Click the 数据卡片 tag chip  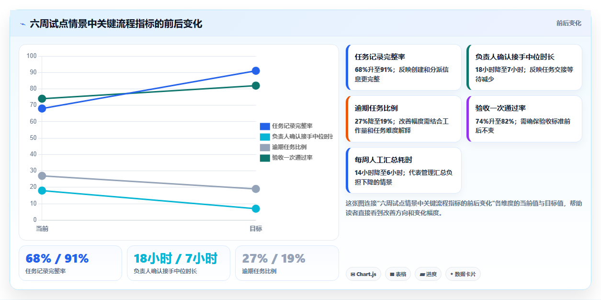click(463, 274)
